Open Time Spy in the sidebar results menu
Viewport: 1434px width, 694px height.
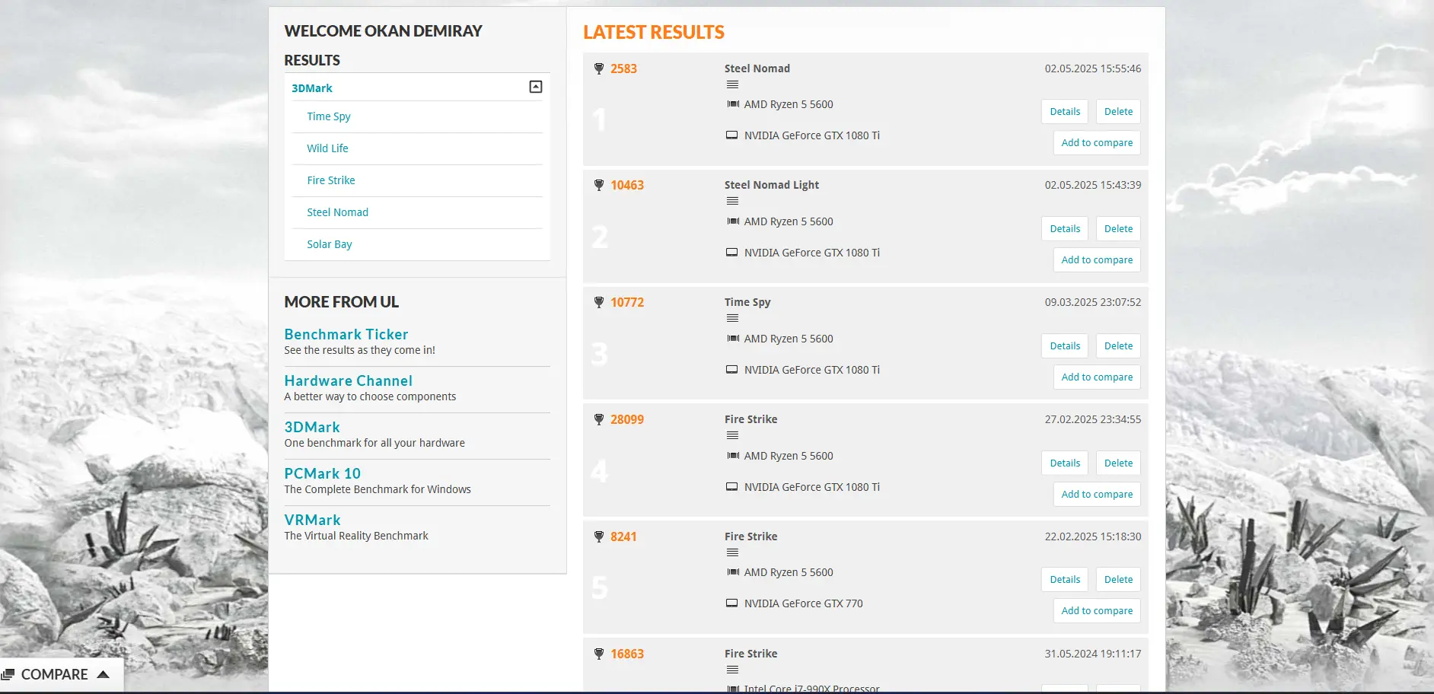pyautogui.click(x=329, y=116)
